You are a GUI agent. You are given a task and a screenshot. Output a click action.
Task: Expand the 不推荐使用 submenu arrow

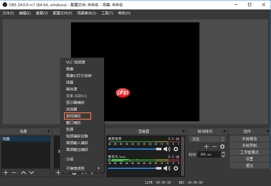click(x=99, y=168)
